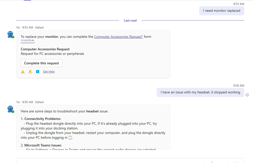Open citation (1) after 'before logging in'

(70, 137)
